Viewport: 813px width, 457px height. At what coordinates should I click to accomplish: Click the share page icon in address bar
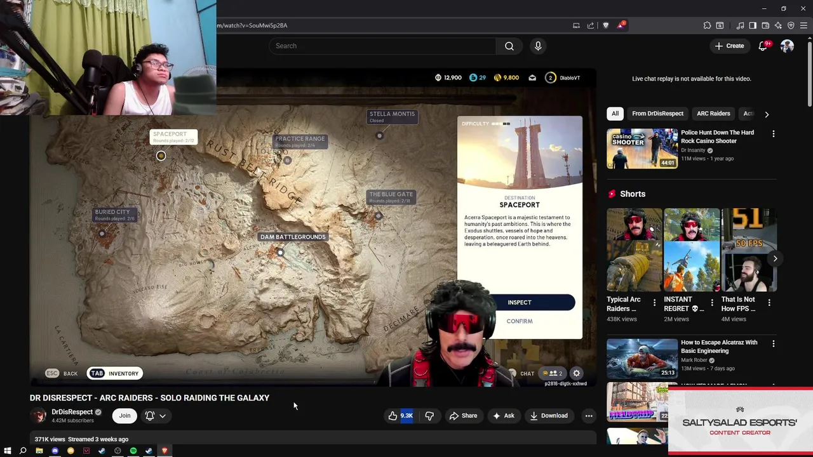[x=591, y=25]
